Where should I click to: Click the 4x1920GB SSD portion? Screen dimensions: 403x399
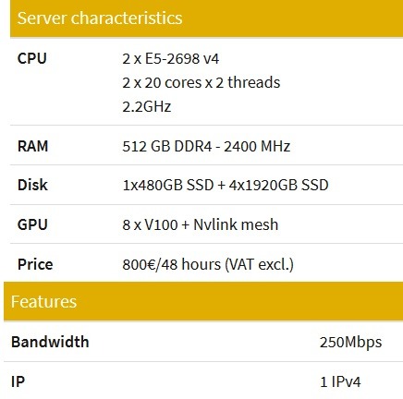(279, 185)
